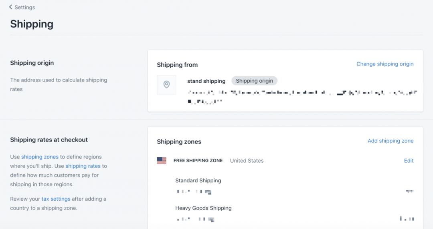Image resolution: width=433 pixels, height=229 pixels.
Task: Click Shipping rates at checkout heading
Action: click(49, 140)
